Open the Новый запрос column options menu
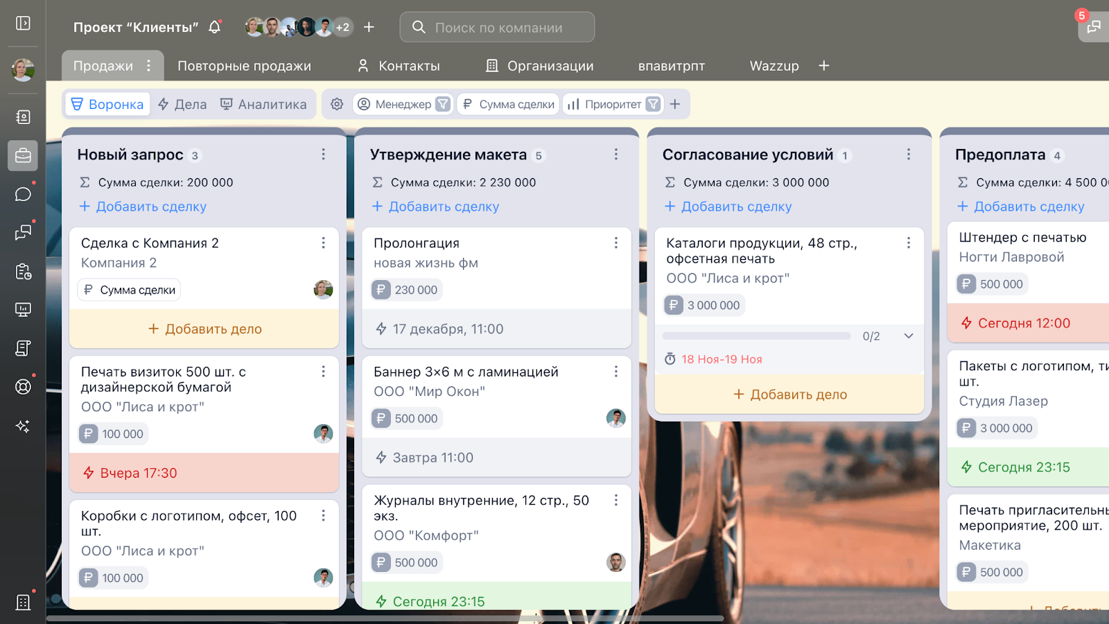 [x=323, y=155]
